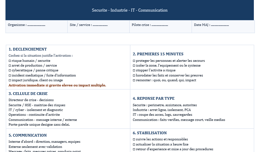
Task: Select the '4. REPONSE PAR TYPE' heading
Action: pos(154,98)
